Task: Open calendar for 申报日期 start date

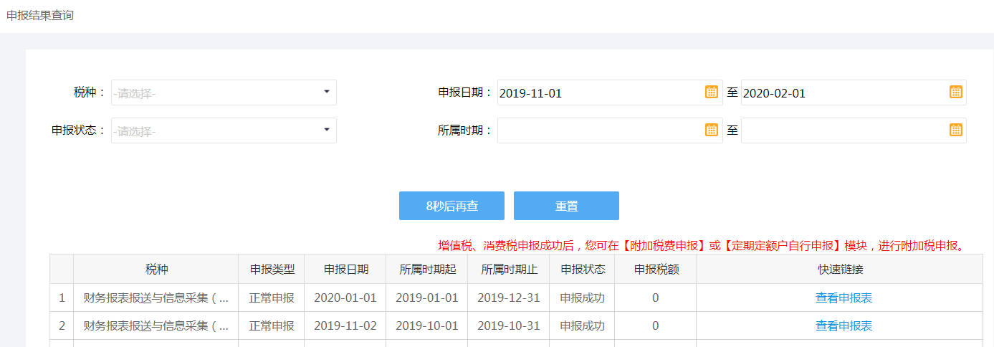Action: click(711, 92)
